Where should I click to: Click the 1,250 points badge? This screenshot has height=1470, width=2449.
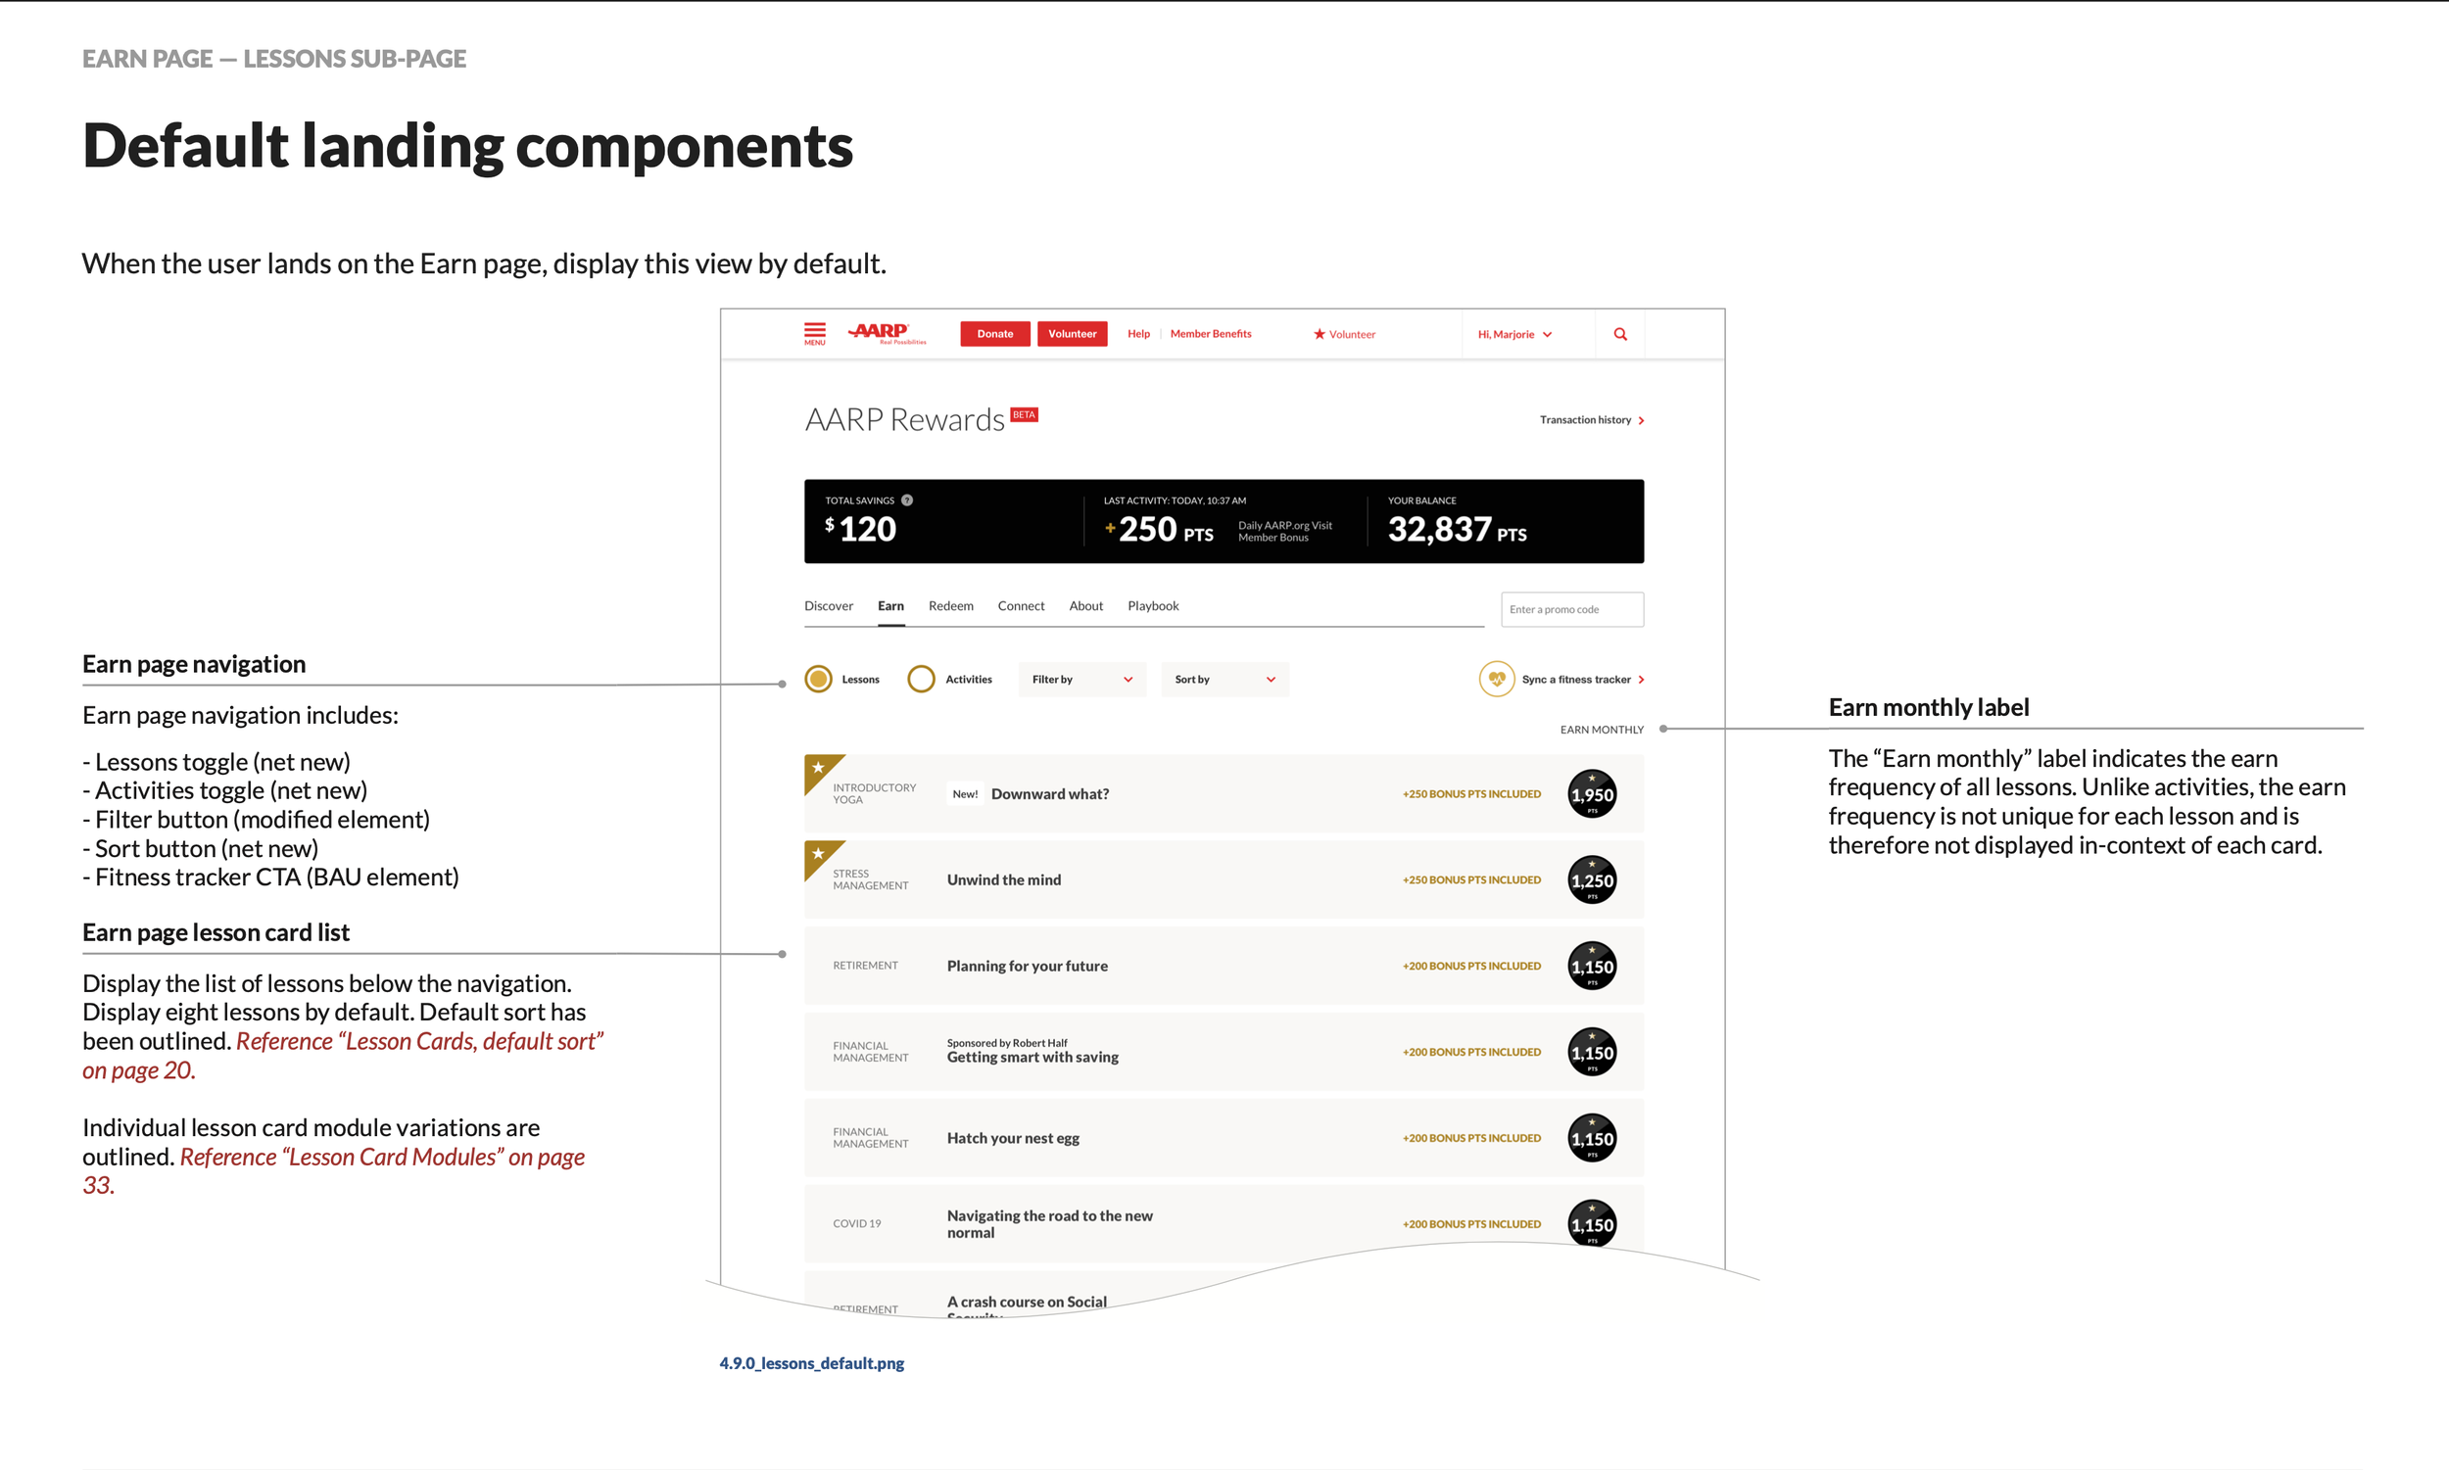1591,879
